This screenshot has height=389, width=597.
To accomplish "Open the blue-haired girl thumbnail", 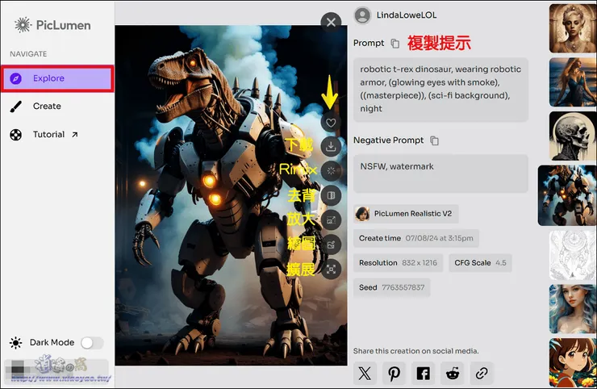I will click(x=573, y=308).
